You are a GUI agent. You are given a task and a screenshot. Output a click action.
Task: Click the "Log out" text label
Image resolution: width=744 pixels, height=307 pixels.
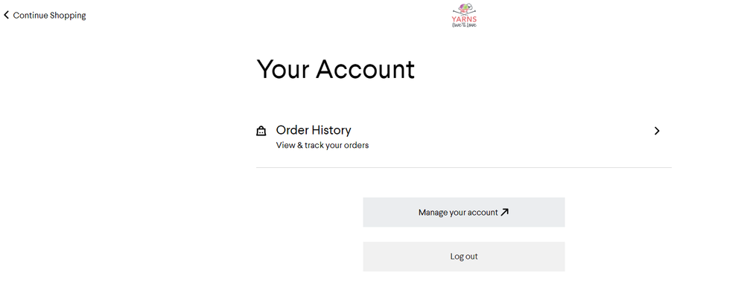coord(464,256)
